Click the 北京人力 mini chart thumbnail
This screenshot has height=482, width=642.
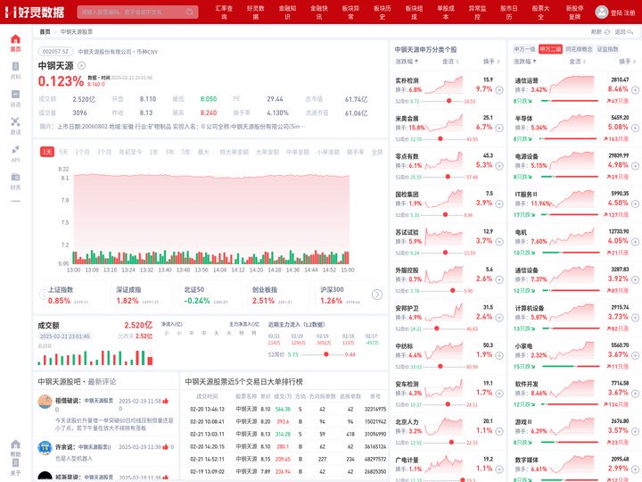click(x=444, y=426)
